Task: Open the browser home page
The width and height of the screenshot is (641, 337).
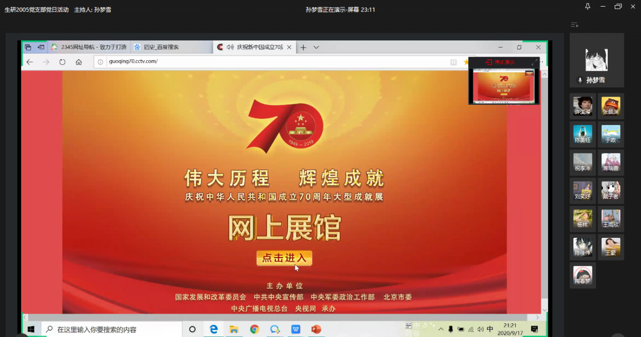Action: [x=78, y=62]
